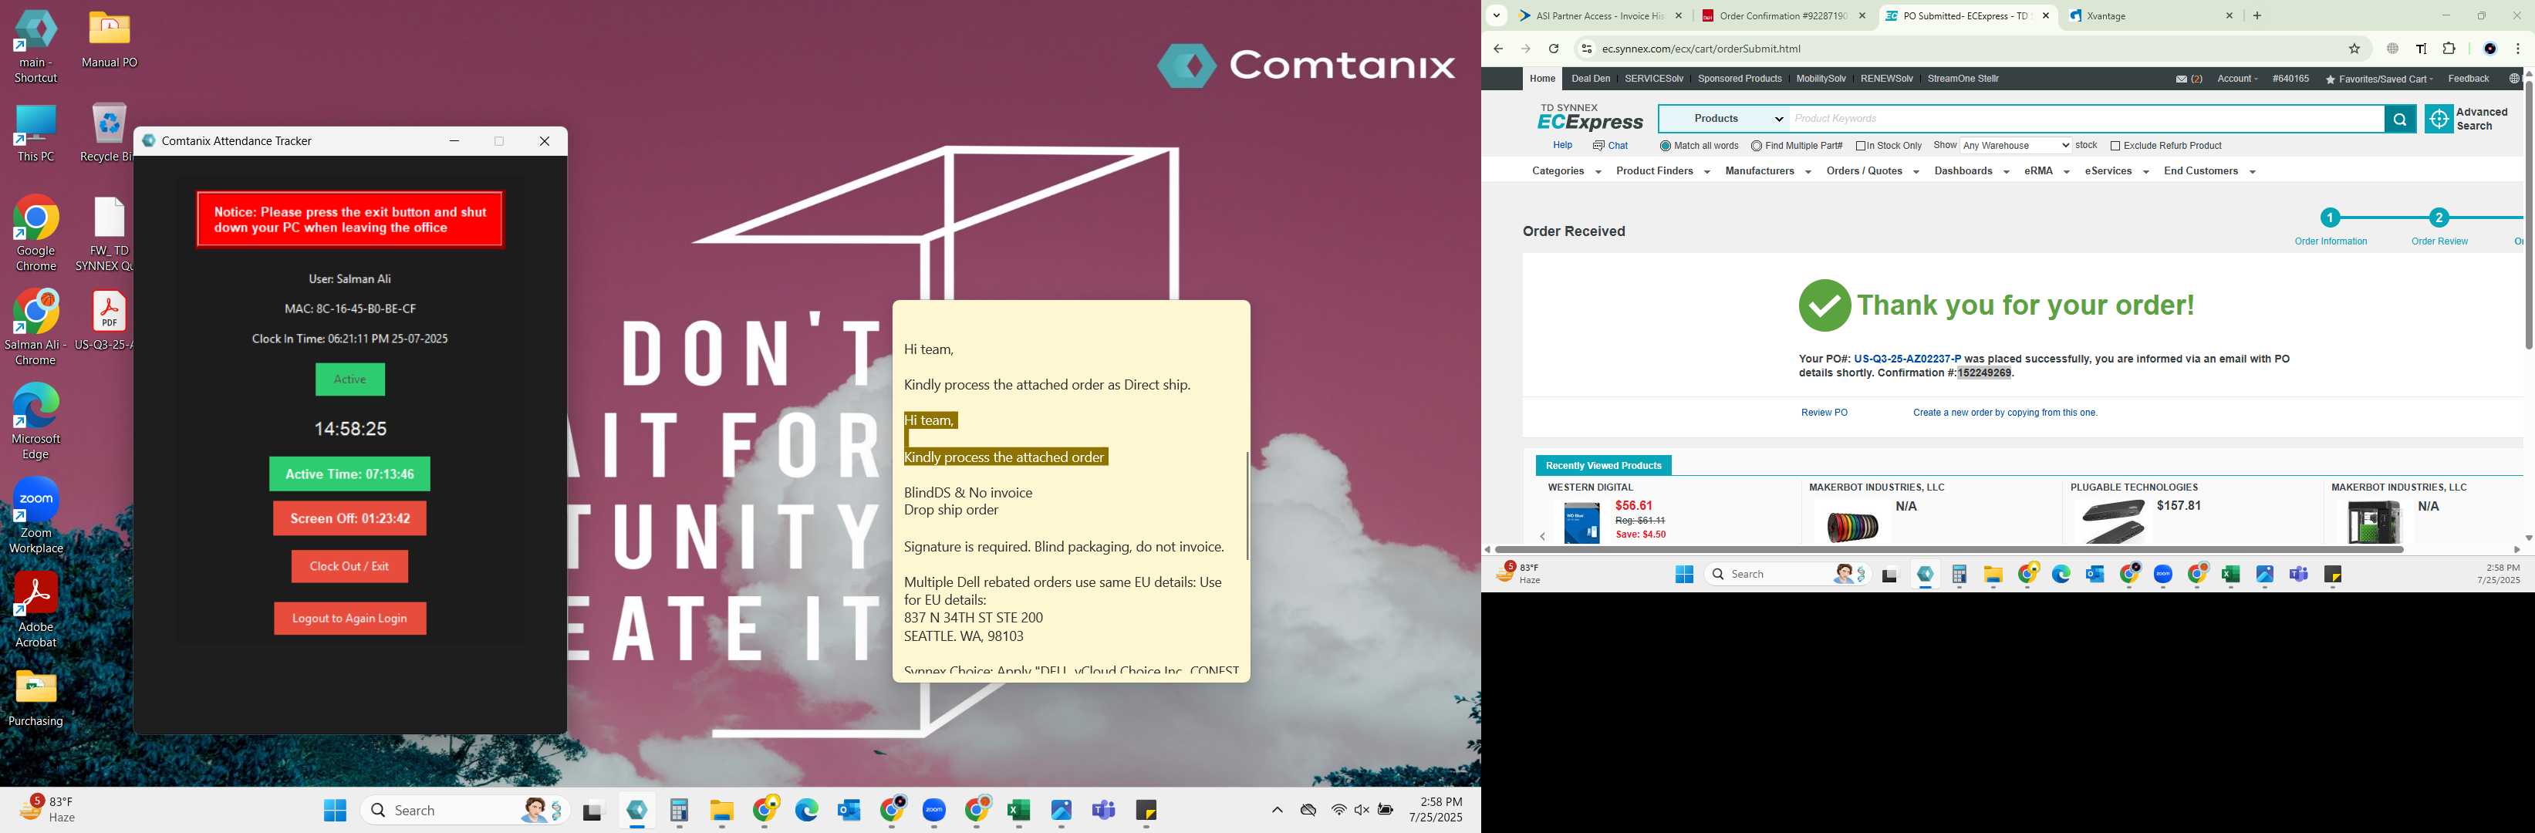Expand the Categories menu
This screenshot has height=833, width=2535.
pyautogui.click(x=1566, y=171)
